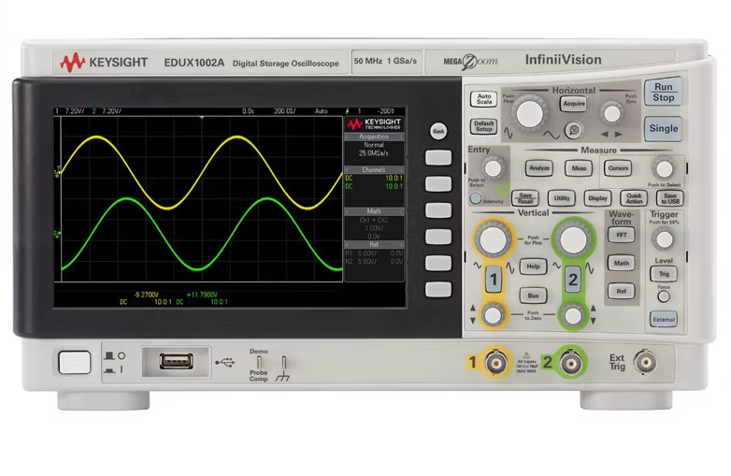Click the Keysight Technologies on-screen logo

pos(374,123)
